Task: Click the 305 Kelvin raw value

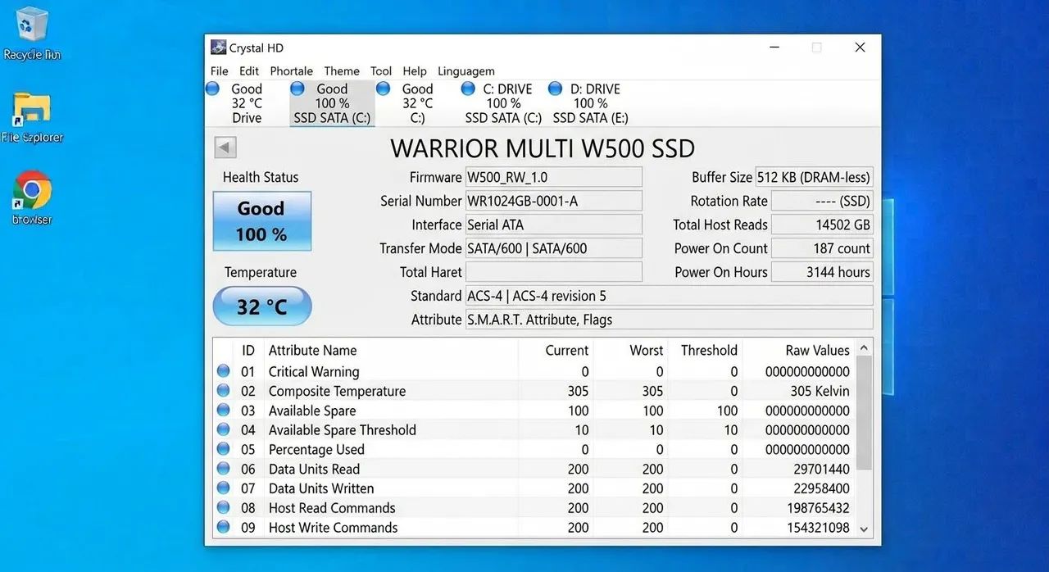Action: (x=820, y=391)
